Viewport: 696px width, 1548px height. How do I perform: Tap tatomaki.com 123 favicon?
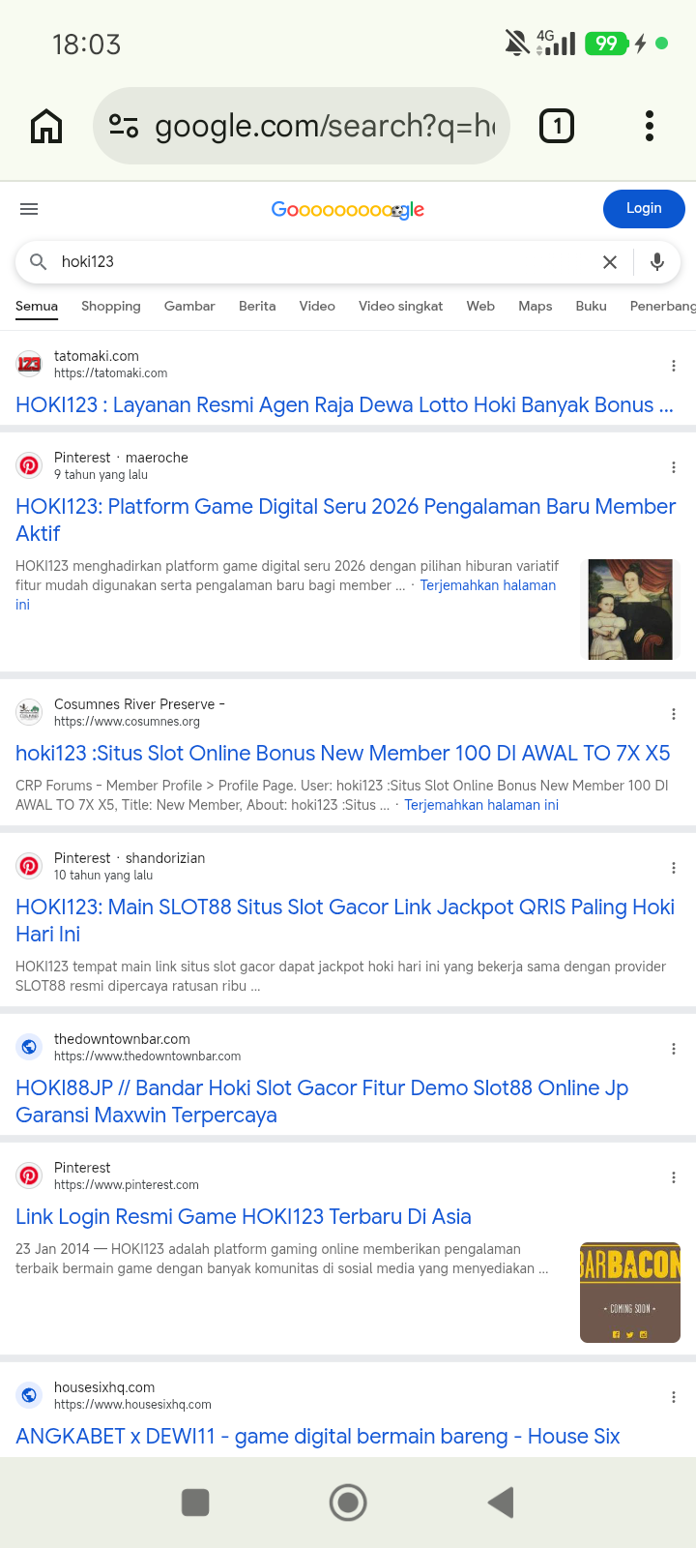point(29,364)
